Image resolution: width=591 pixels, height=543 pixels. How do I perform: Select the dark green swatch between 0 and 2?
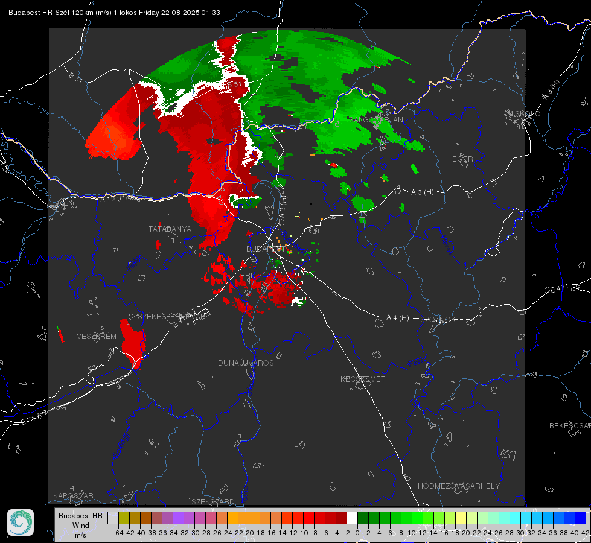point(363,518)
